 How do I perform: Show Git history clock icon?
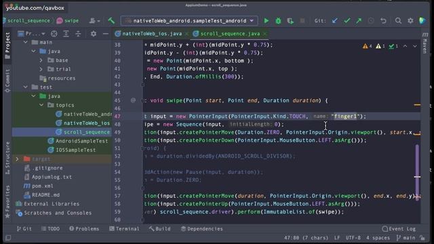tap(371, 21)
